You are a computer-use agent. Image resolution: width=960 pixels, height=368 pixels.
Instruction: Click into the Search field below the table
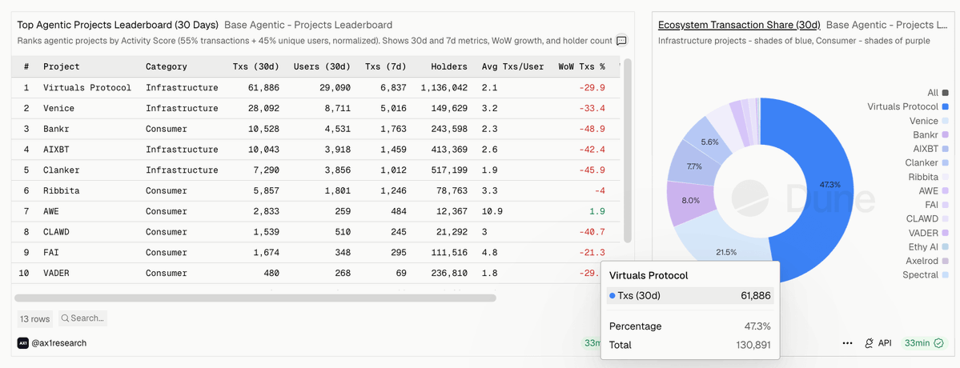[x=83, y=318]
